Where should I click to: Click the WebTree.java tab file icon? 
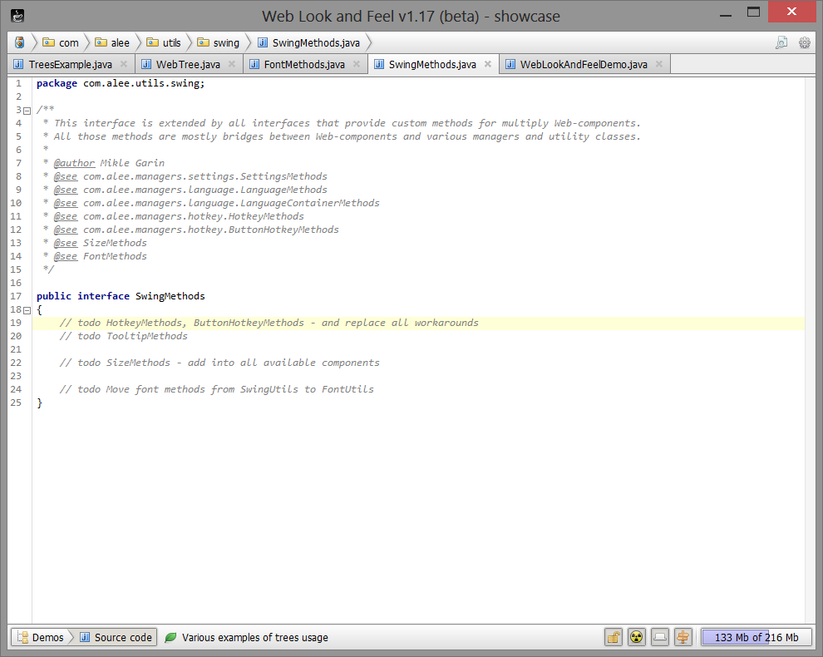(146, 64)
